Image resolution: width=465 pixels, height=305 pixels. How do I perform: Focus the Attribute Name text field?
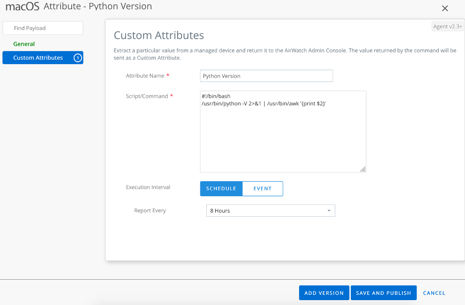click(x=266, y=76)
